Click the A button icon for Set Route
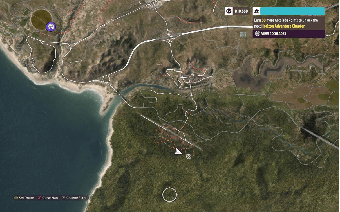The width and height of the screenshot is (340, 212). 16,198
